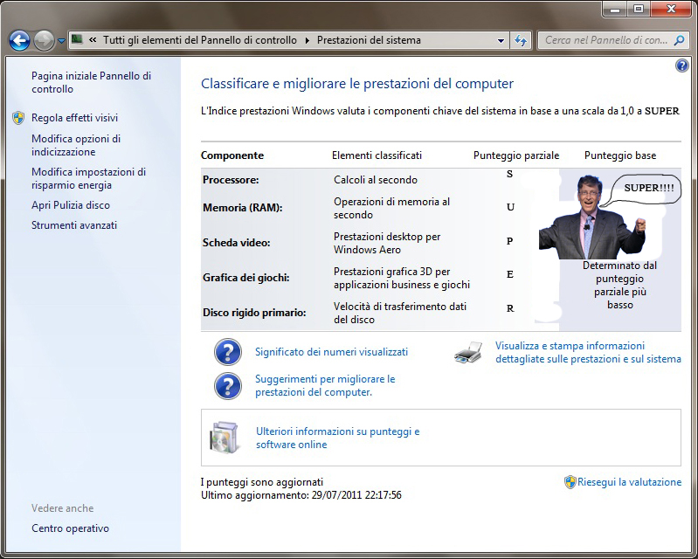Click the search magnifier icon
The height and width of the screenshot is (559, 698).
[x=680, y=40]
